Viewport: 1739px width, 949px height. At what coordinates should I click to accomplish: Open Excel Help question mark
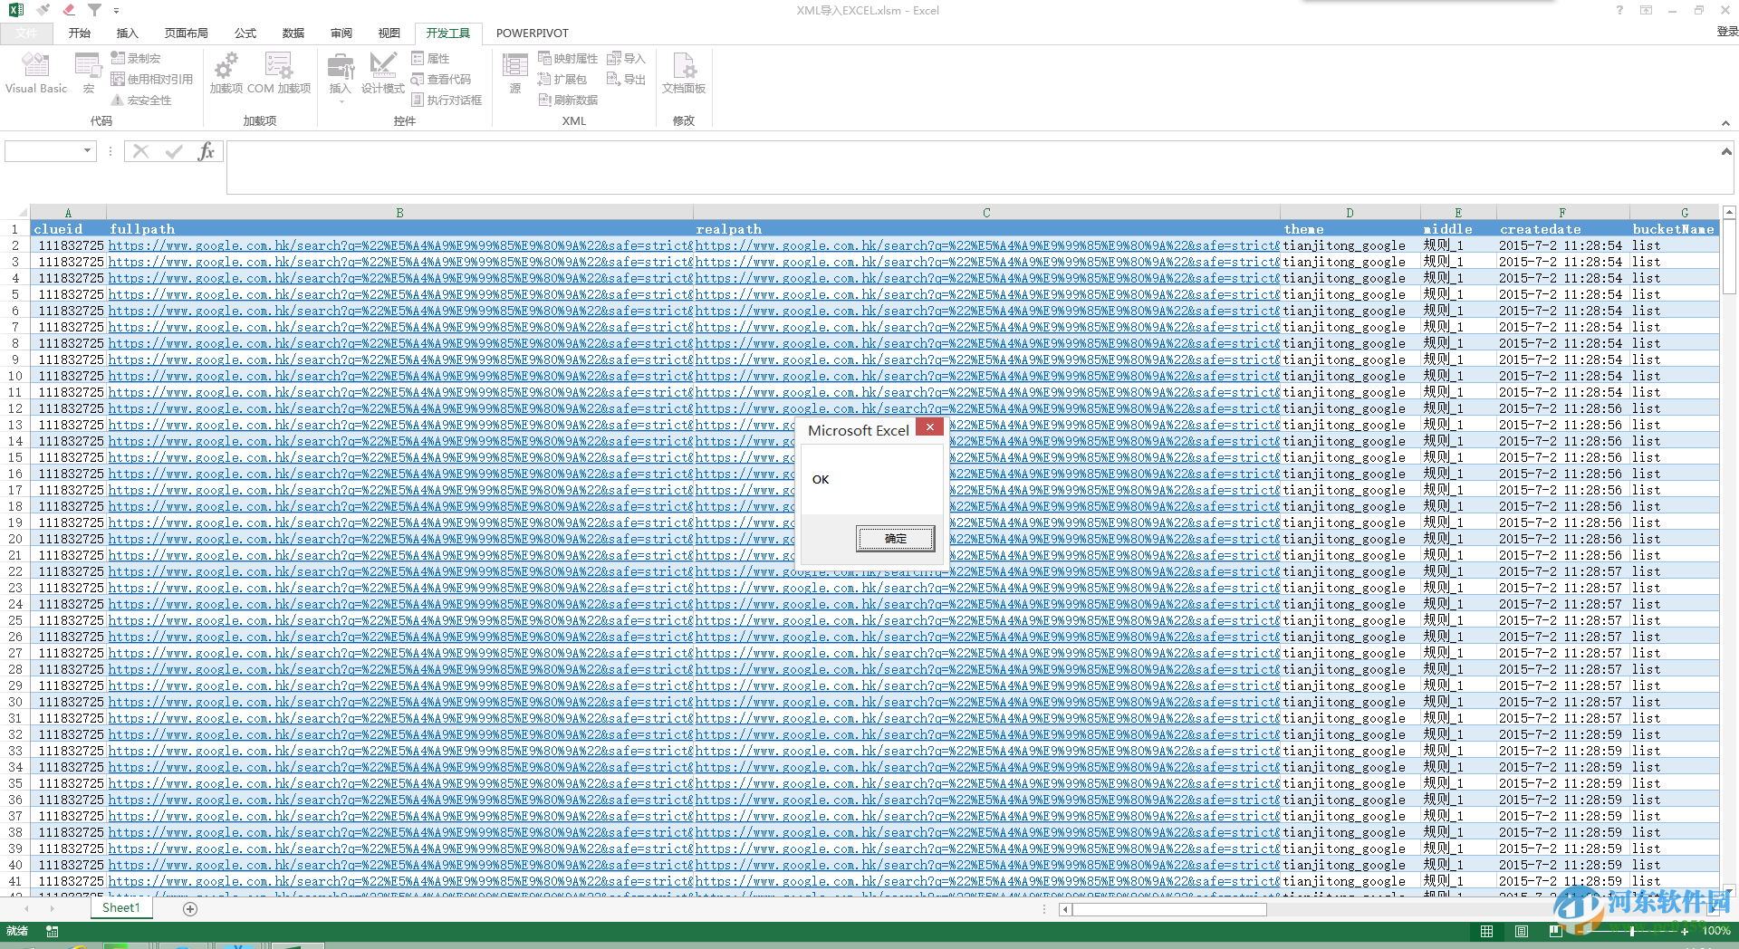click(1619, 10)
